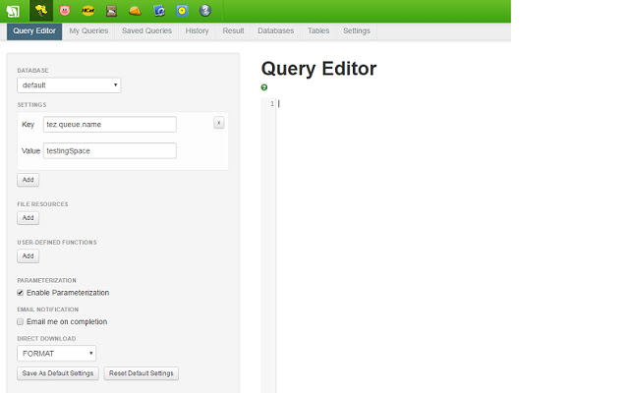Go to the My Queries tab
Image resolution: width=629 pixels, height=393 pixels.
pyautogui.click(x=88, y=30)
